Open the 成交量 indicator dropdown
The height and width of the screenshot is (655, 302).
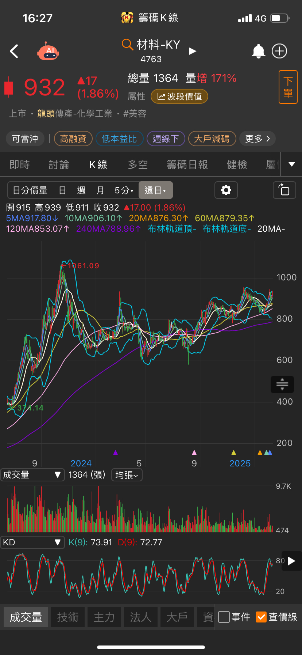coord(32,475)
